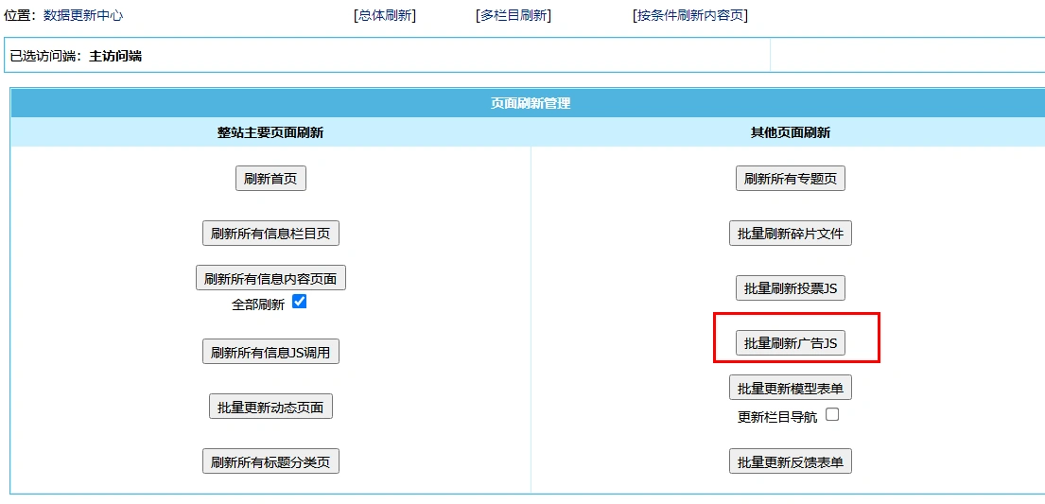This screenshot has height=504, width=1045.
Task: Click the 页面刷新管理 table header
Action: [530, 103]
